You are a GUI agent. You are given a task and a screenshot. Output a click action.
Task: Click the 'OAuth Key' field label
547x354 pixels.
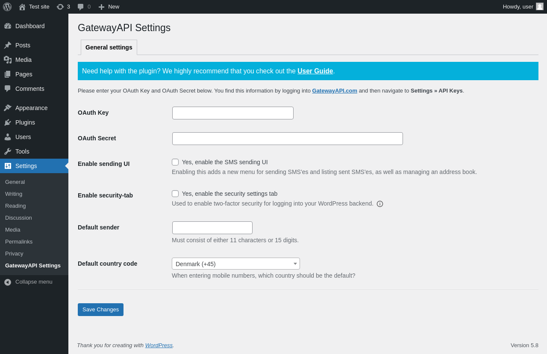click(x=93, y=113)
